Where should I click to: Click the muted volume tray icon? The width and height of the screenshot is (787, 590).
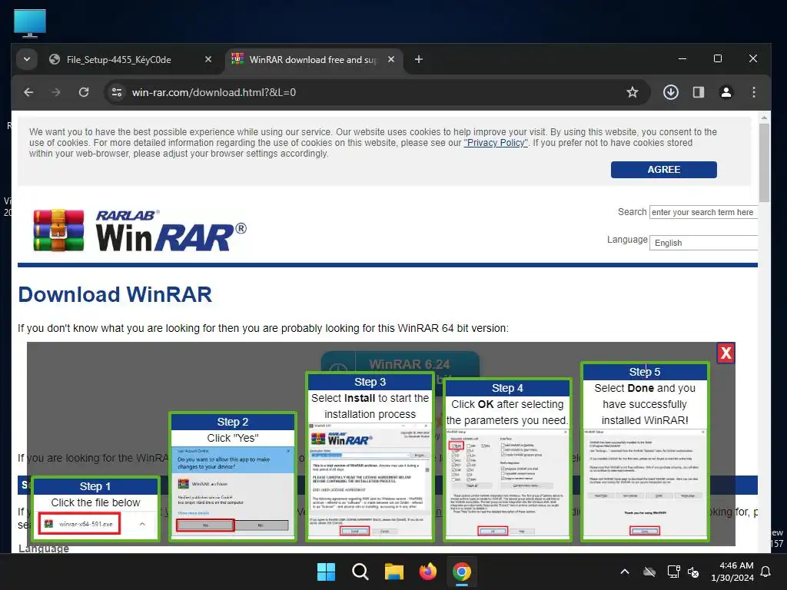[693, 572]
